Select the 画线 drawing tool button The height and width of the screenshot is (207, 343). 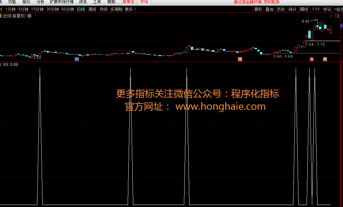click(304, 9)
